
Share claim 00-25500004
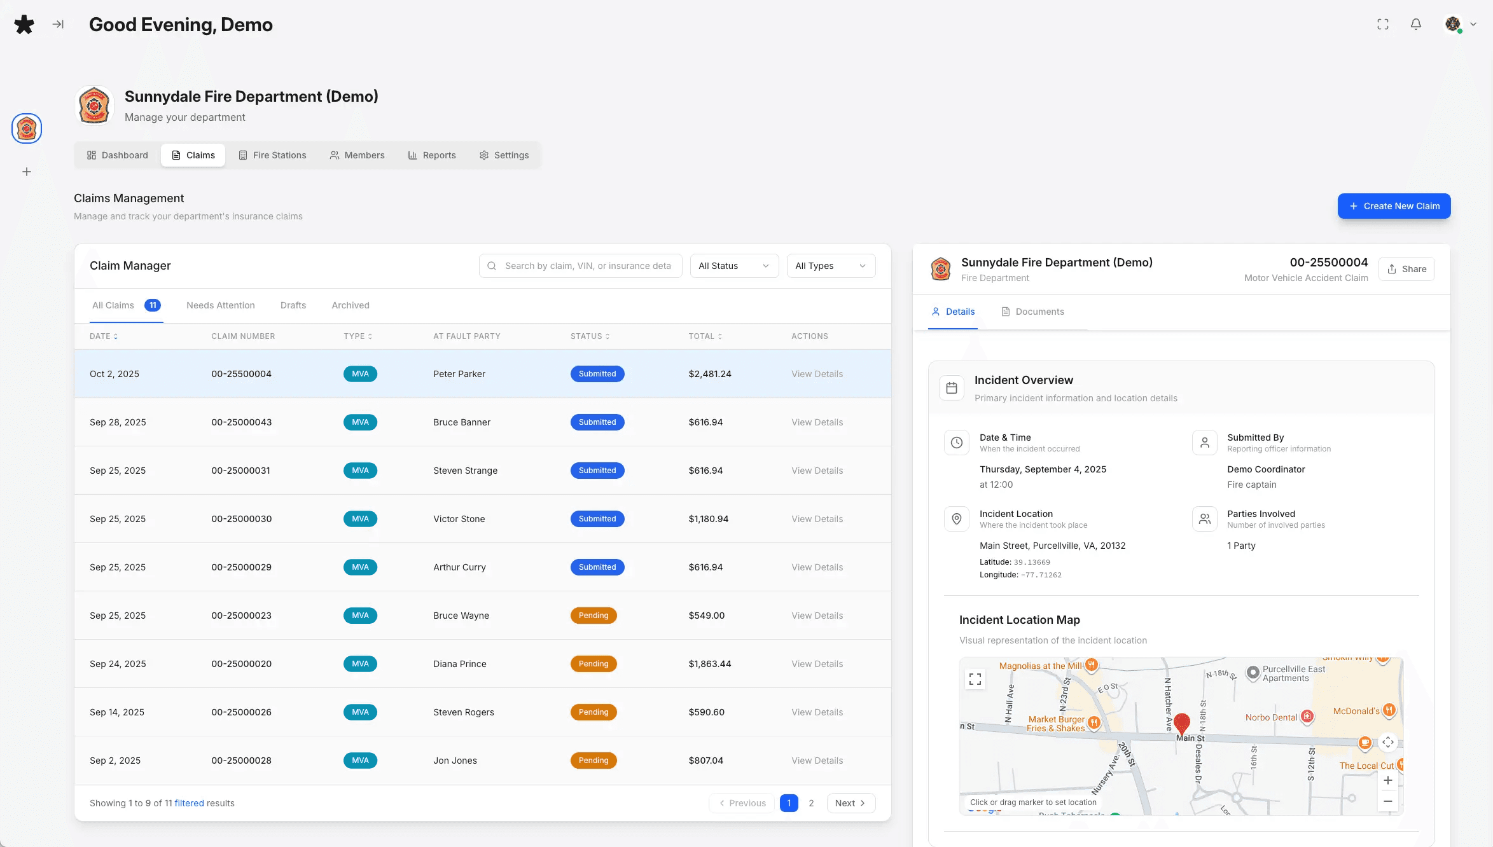coord(1406,269)
